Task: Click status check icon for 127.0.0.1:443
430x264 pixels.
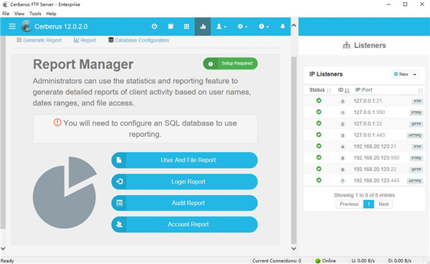Action: coord(319,135)
